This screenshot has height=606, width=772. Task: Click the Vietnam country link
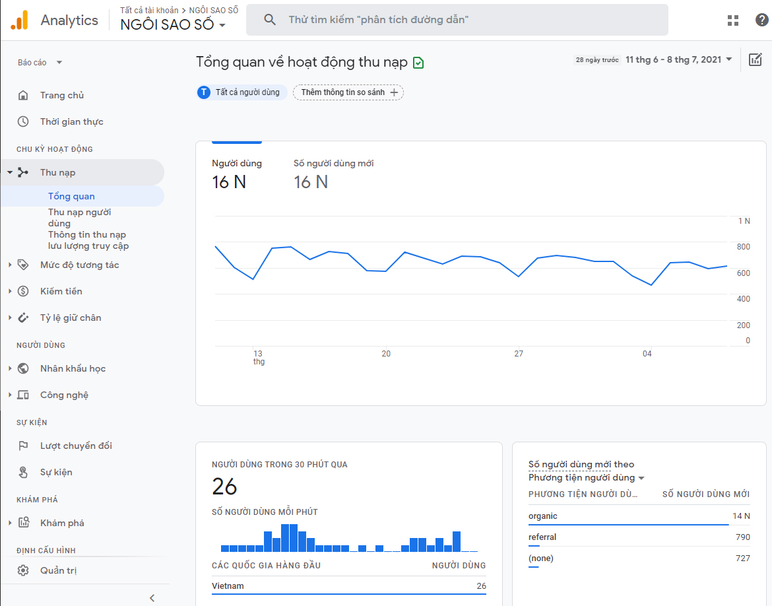pos(226,586)
